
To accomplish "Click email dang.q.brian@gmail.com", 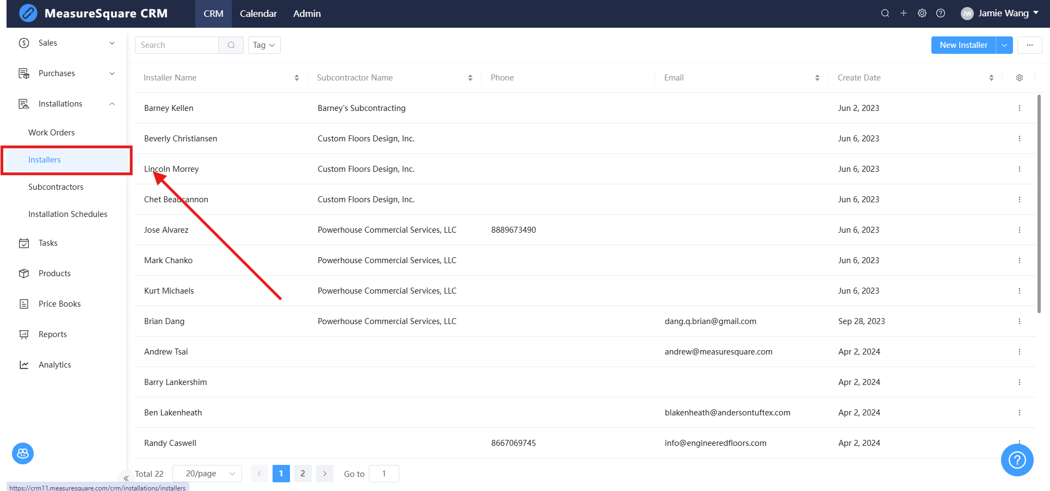I will (711, 321).
